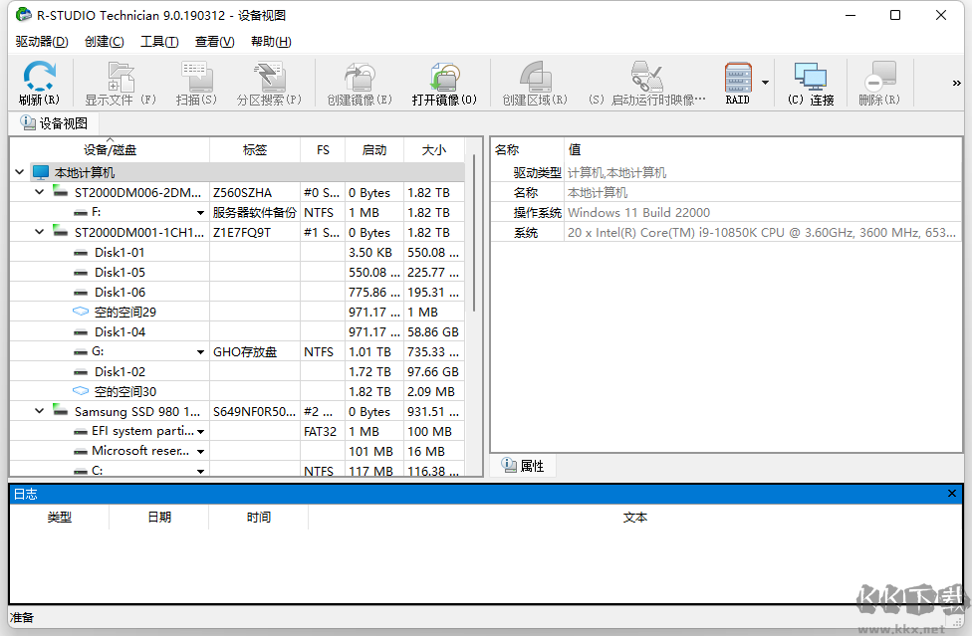Click the 文本 log column header
The height and width of the screenshot is (636, 972).
634,518
